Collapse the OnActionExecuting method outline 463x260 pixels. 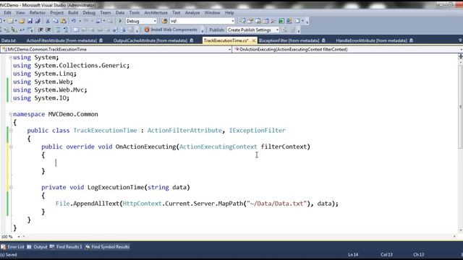coord(11,147)
